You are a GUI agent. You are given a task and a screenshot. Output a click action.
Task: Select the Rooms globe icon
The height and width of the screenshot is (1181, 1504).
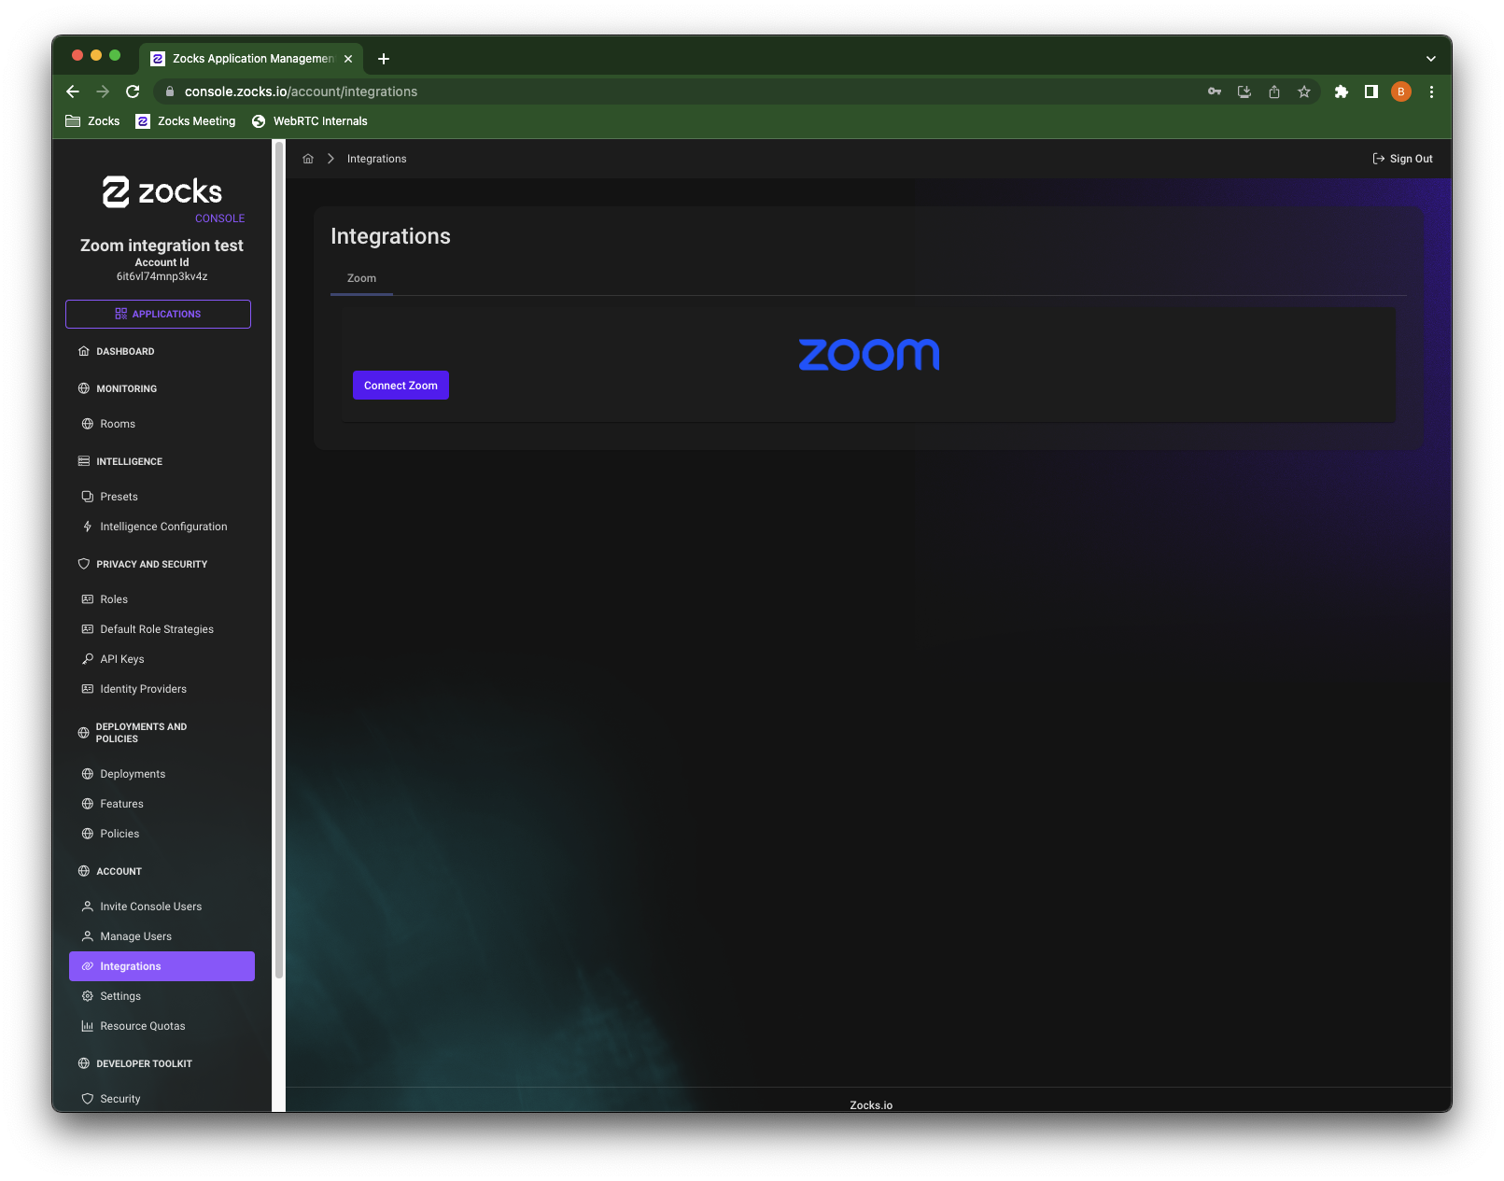[x=86, y=424]
